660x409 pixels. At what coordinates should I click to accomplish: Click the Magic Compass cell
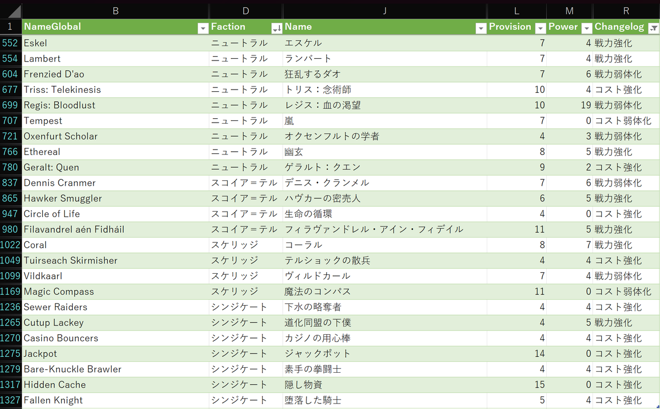tap(116, 291)
